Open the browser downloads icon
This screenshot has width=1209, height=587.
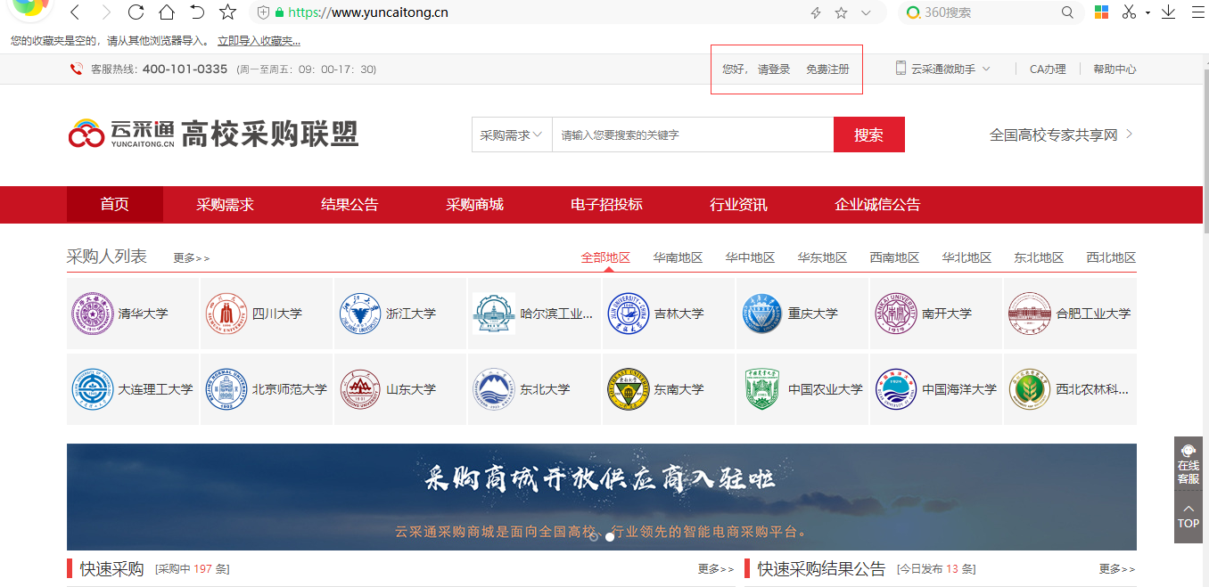click(x=1168, y=12)
